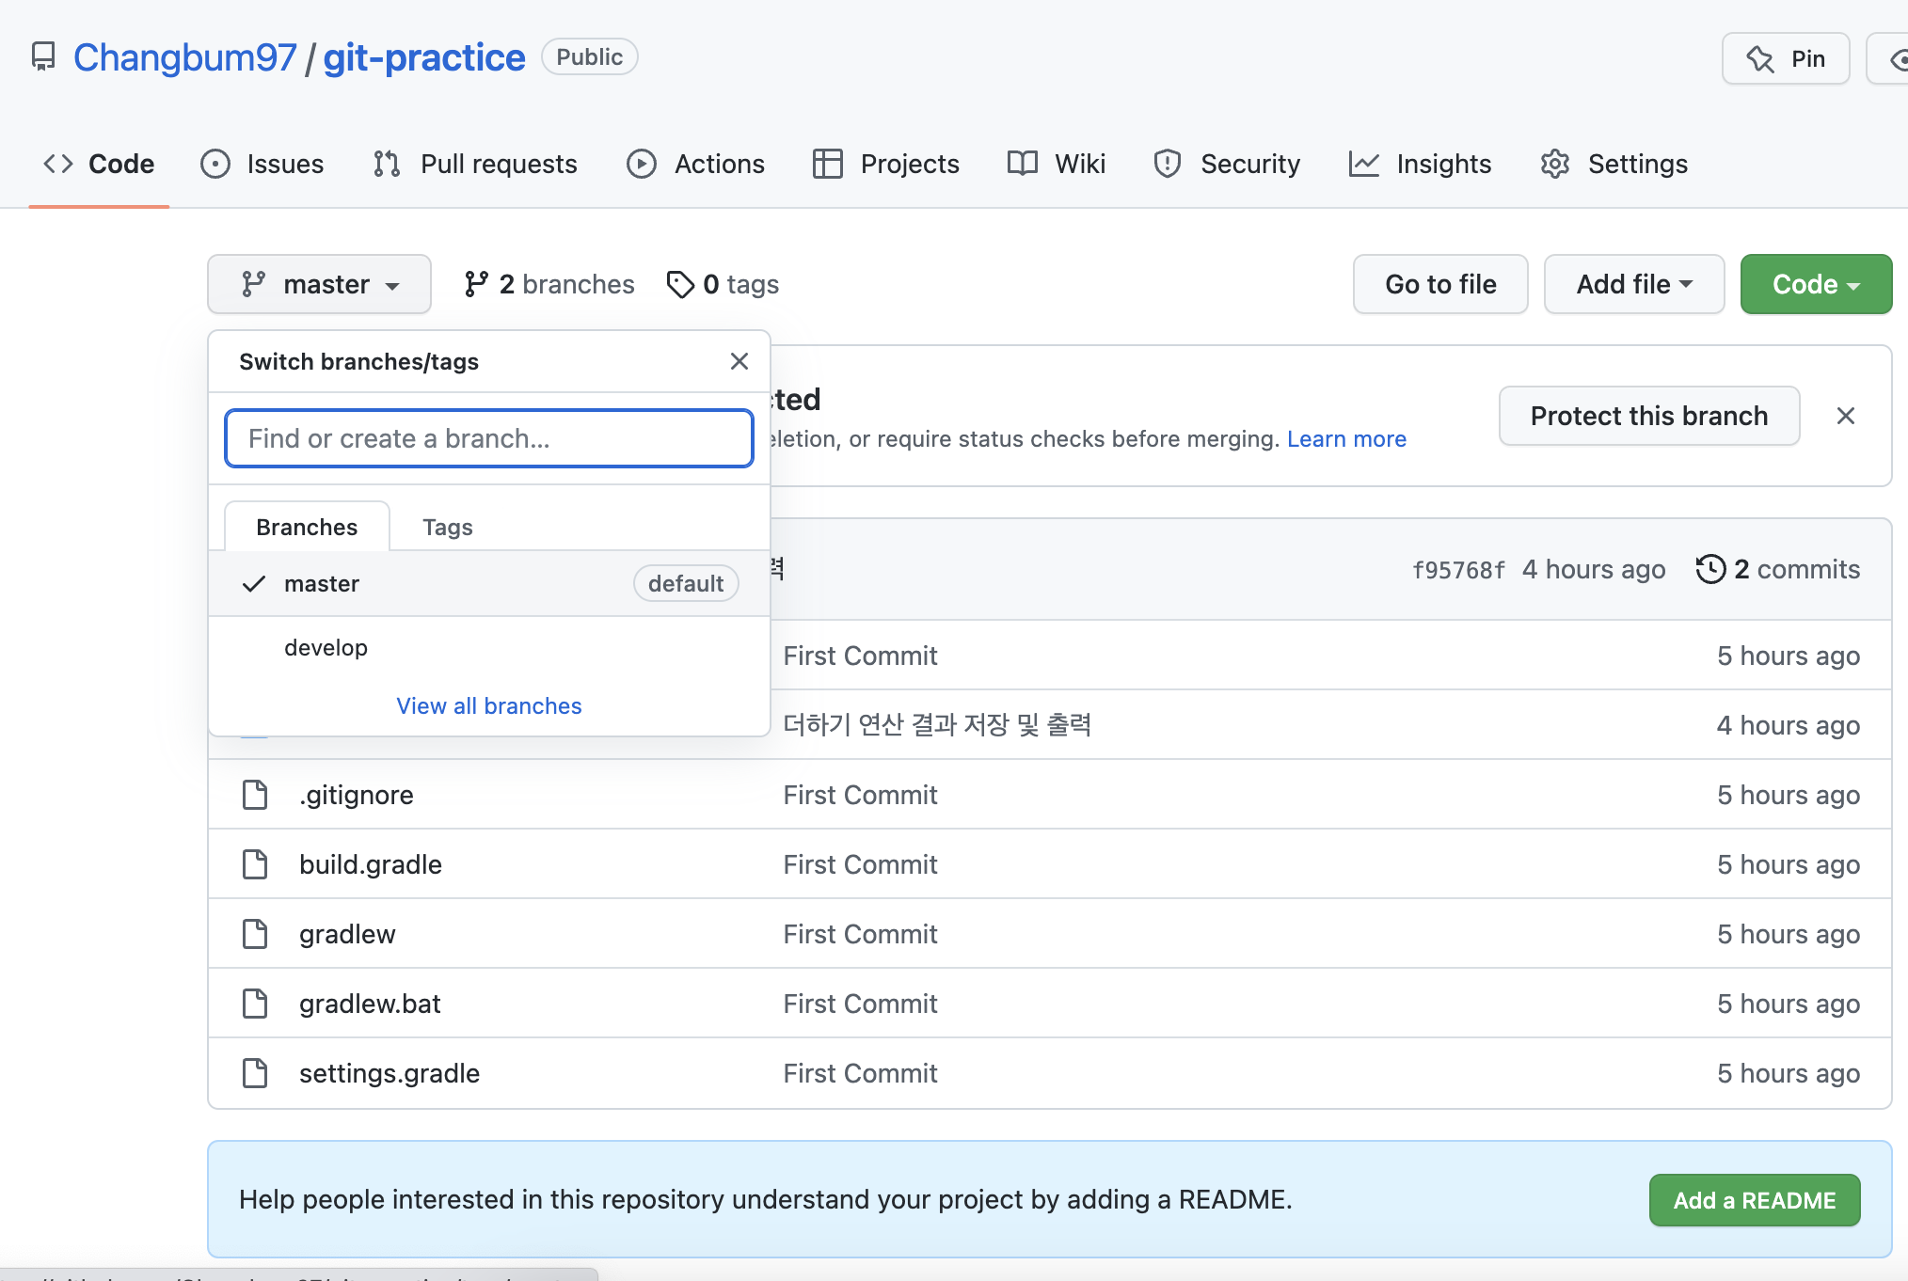
Task: Click the branches fork icon
Action: click(476, 284)
